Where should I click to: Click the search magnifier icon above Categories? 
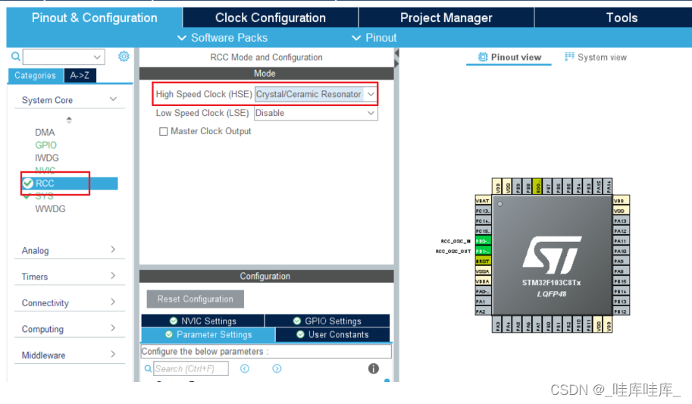tap(15, 57)
